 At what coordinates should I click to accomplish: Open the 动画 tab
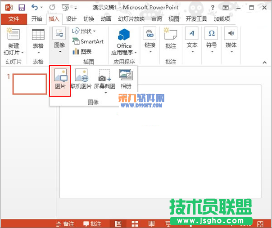click(x=106, y=19)
